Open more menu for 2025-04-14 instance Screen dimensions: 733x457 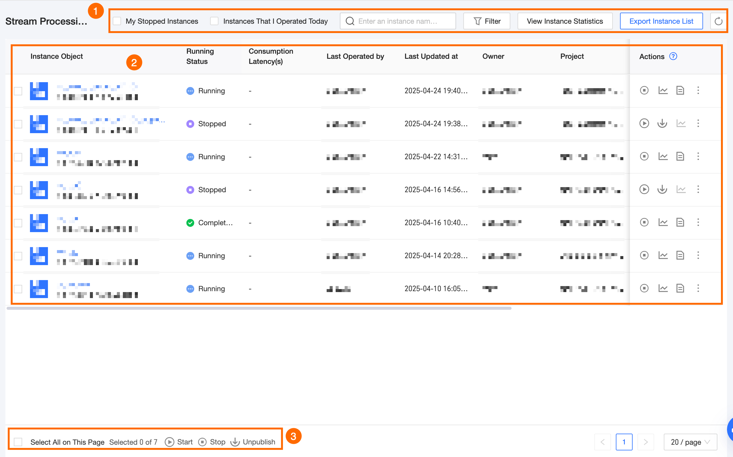(x=698, y=255)
